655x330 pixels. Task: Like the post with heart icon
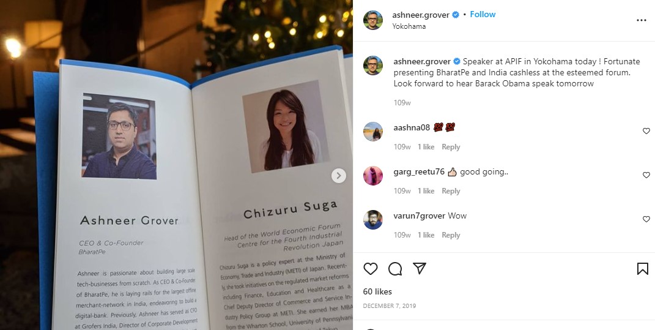(x=371, y=269)
